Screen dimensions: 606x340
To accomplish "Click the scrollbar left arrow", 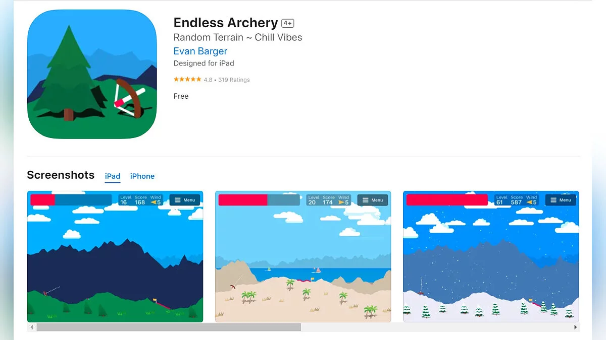I will 32,327.
